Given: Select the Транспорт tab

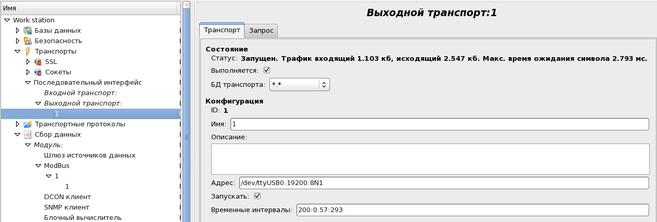Looking at the screenshot, I should point(222,30).
